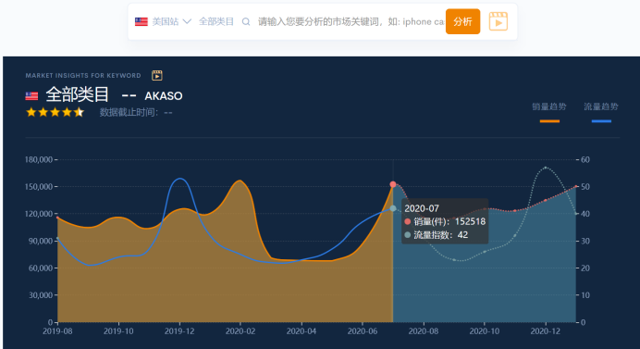Click the 2019-12 axis label
This screenshot has width=640, height=349.
[179, 331]
